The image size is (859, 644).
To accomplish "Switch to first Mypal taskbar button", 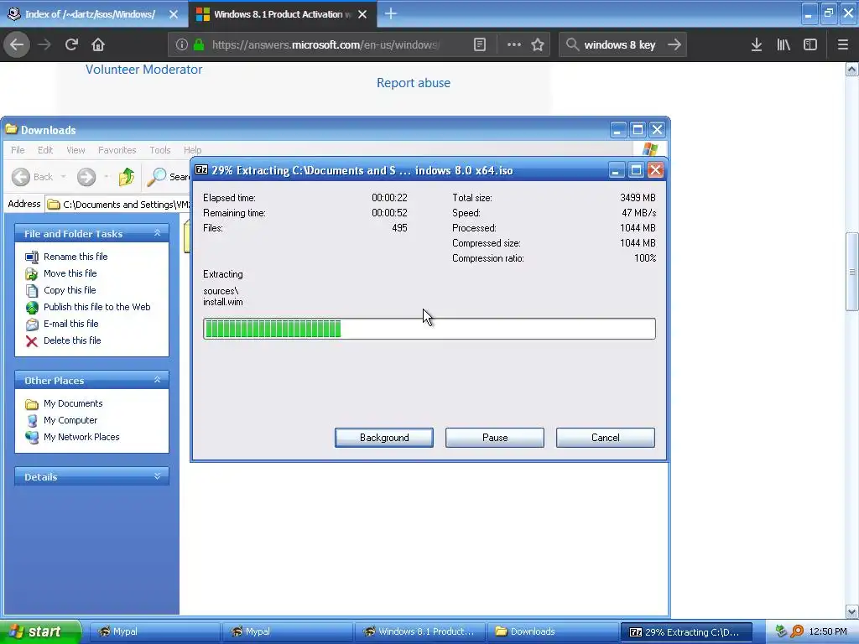I will (x=154, y=631).
